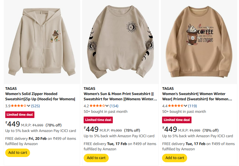Open the Sun & Moon sweatshirt image
This screenshot has height=166, width=239.
pos(121,42)
